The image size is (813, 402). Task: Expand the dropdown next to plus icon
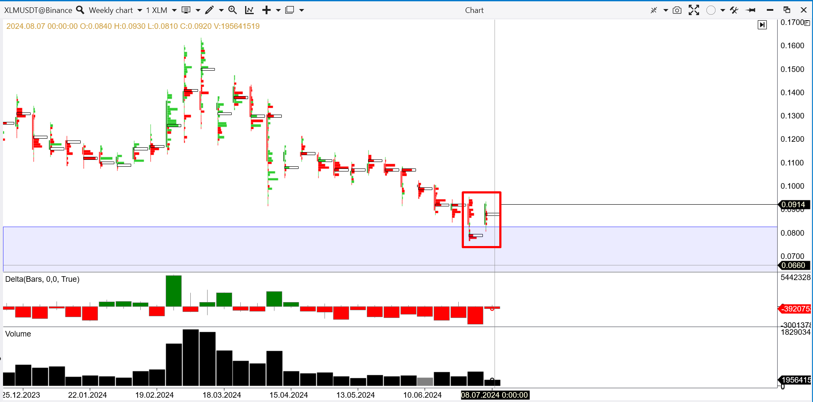click(x=278, y=10)
